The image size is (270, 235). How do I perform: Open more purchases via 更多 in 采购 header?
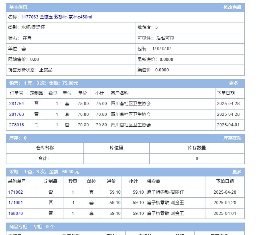point(237,172)
